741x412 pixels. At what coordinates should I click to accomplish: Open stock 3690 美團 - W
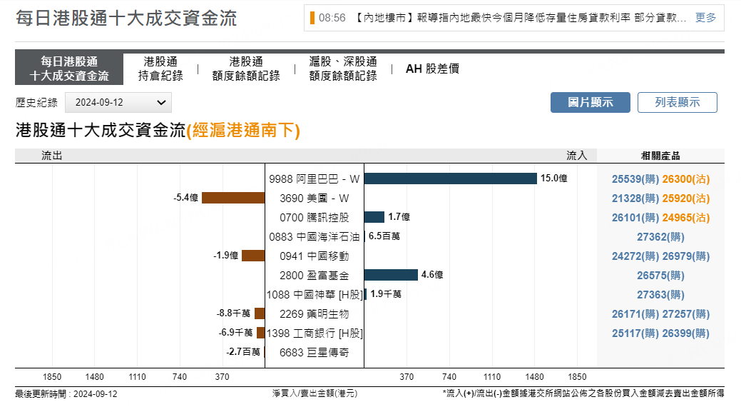[x=315, y=199]
